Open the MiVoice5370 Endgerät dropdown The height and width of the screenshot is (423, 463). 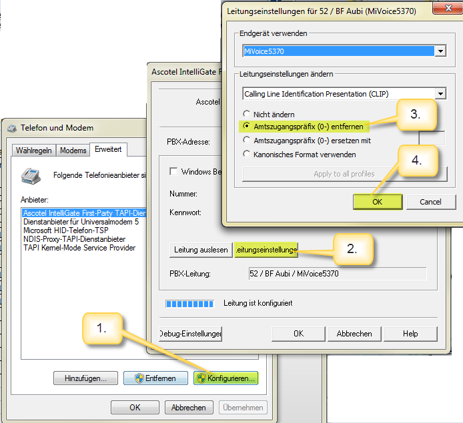440,51
